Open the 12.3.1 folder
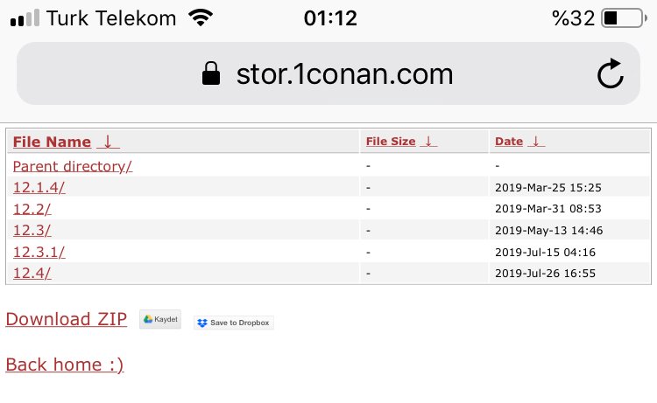The width and height of the screenshot is (657, 403). [x=39, y=252]
